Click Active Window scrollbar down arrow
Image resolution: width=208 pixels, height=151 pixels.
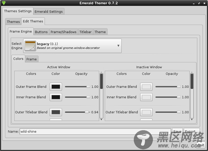click(101, 120)
